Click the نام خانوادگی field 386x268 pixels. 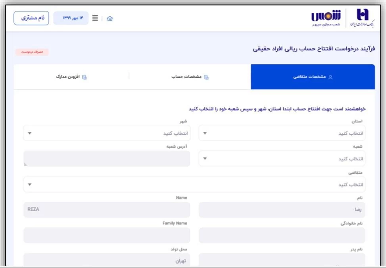[x=282, y=235]
